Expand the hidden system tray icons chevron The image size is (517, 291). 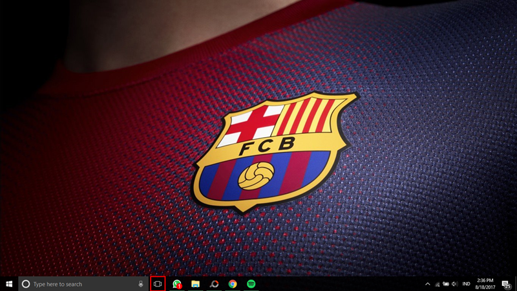coord(427,284)
